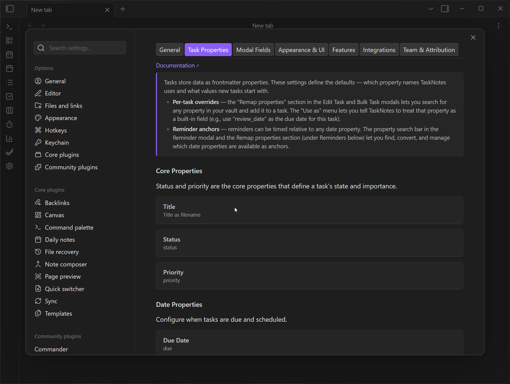Open the pomodoro statistics chart icon

click(x=9, y=139)
